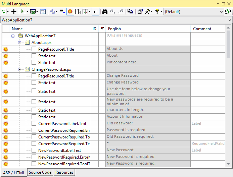
Task: Toggle the return arrow word wrap icon
Action: click(95, 11)
